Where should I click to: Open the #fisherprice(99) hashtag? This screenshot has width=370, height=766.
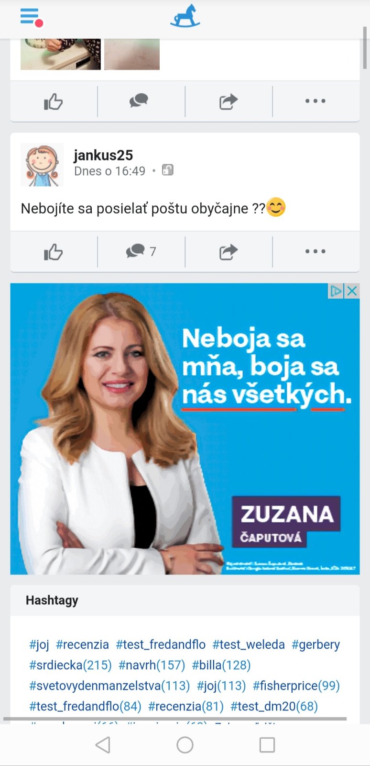(x=296, y=686)
